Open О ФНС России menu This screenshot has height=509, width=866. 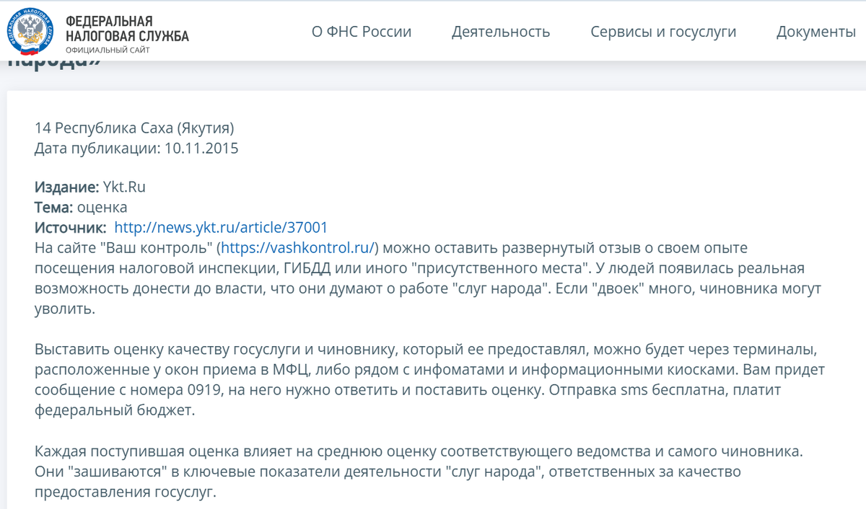(x=362, y=32)
